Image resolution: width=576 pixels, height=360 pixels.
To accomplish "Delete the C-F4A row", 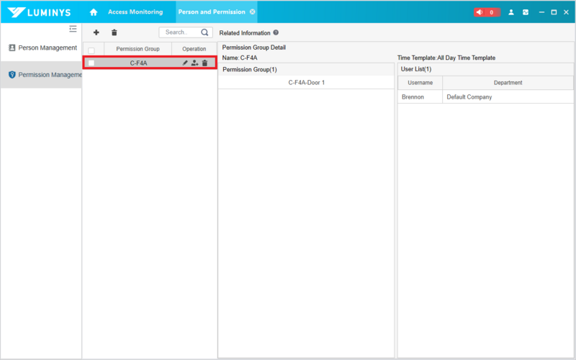I will click(x=205, y=63).
